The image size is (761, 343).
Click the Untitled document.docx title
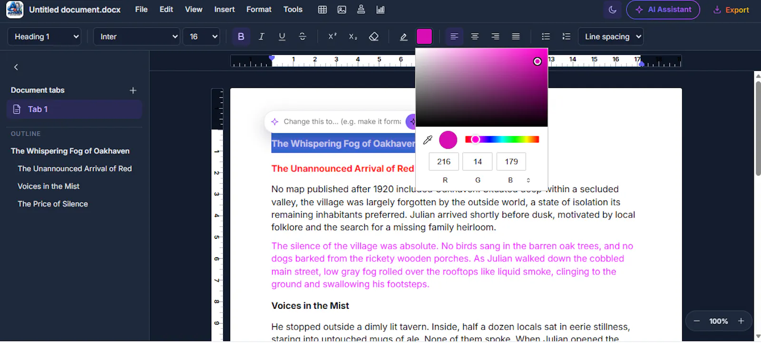(x=75, y=10)
